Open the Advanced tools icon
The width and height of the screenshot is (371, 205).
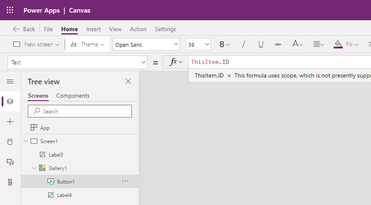10,182
